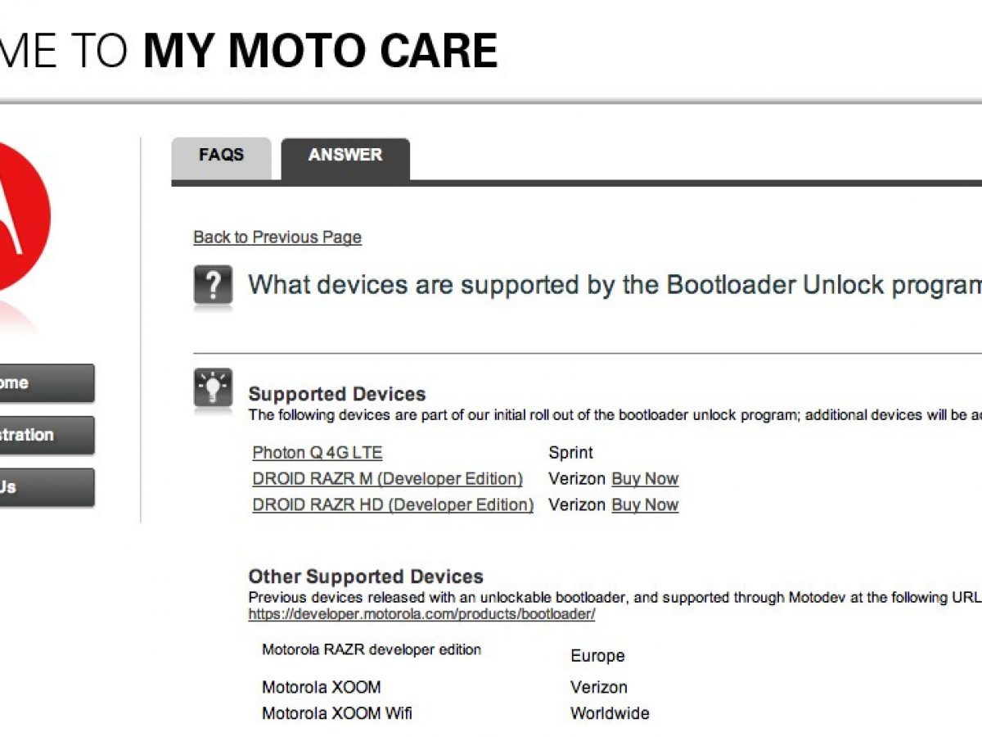The height and width of the screenshot is (737, 982).
Task: Click Buy Now for DROID RAZR HD
Action: click(645, 505)
